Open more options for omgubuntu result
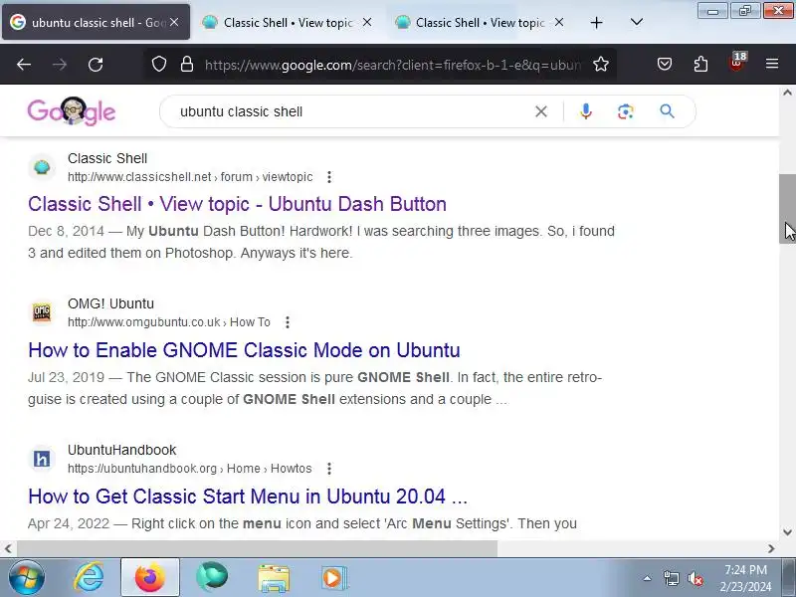796x597 pixels. point(288,322)
